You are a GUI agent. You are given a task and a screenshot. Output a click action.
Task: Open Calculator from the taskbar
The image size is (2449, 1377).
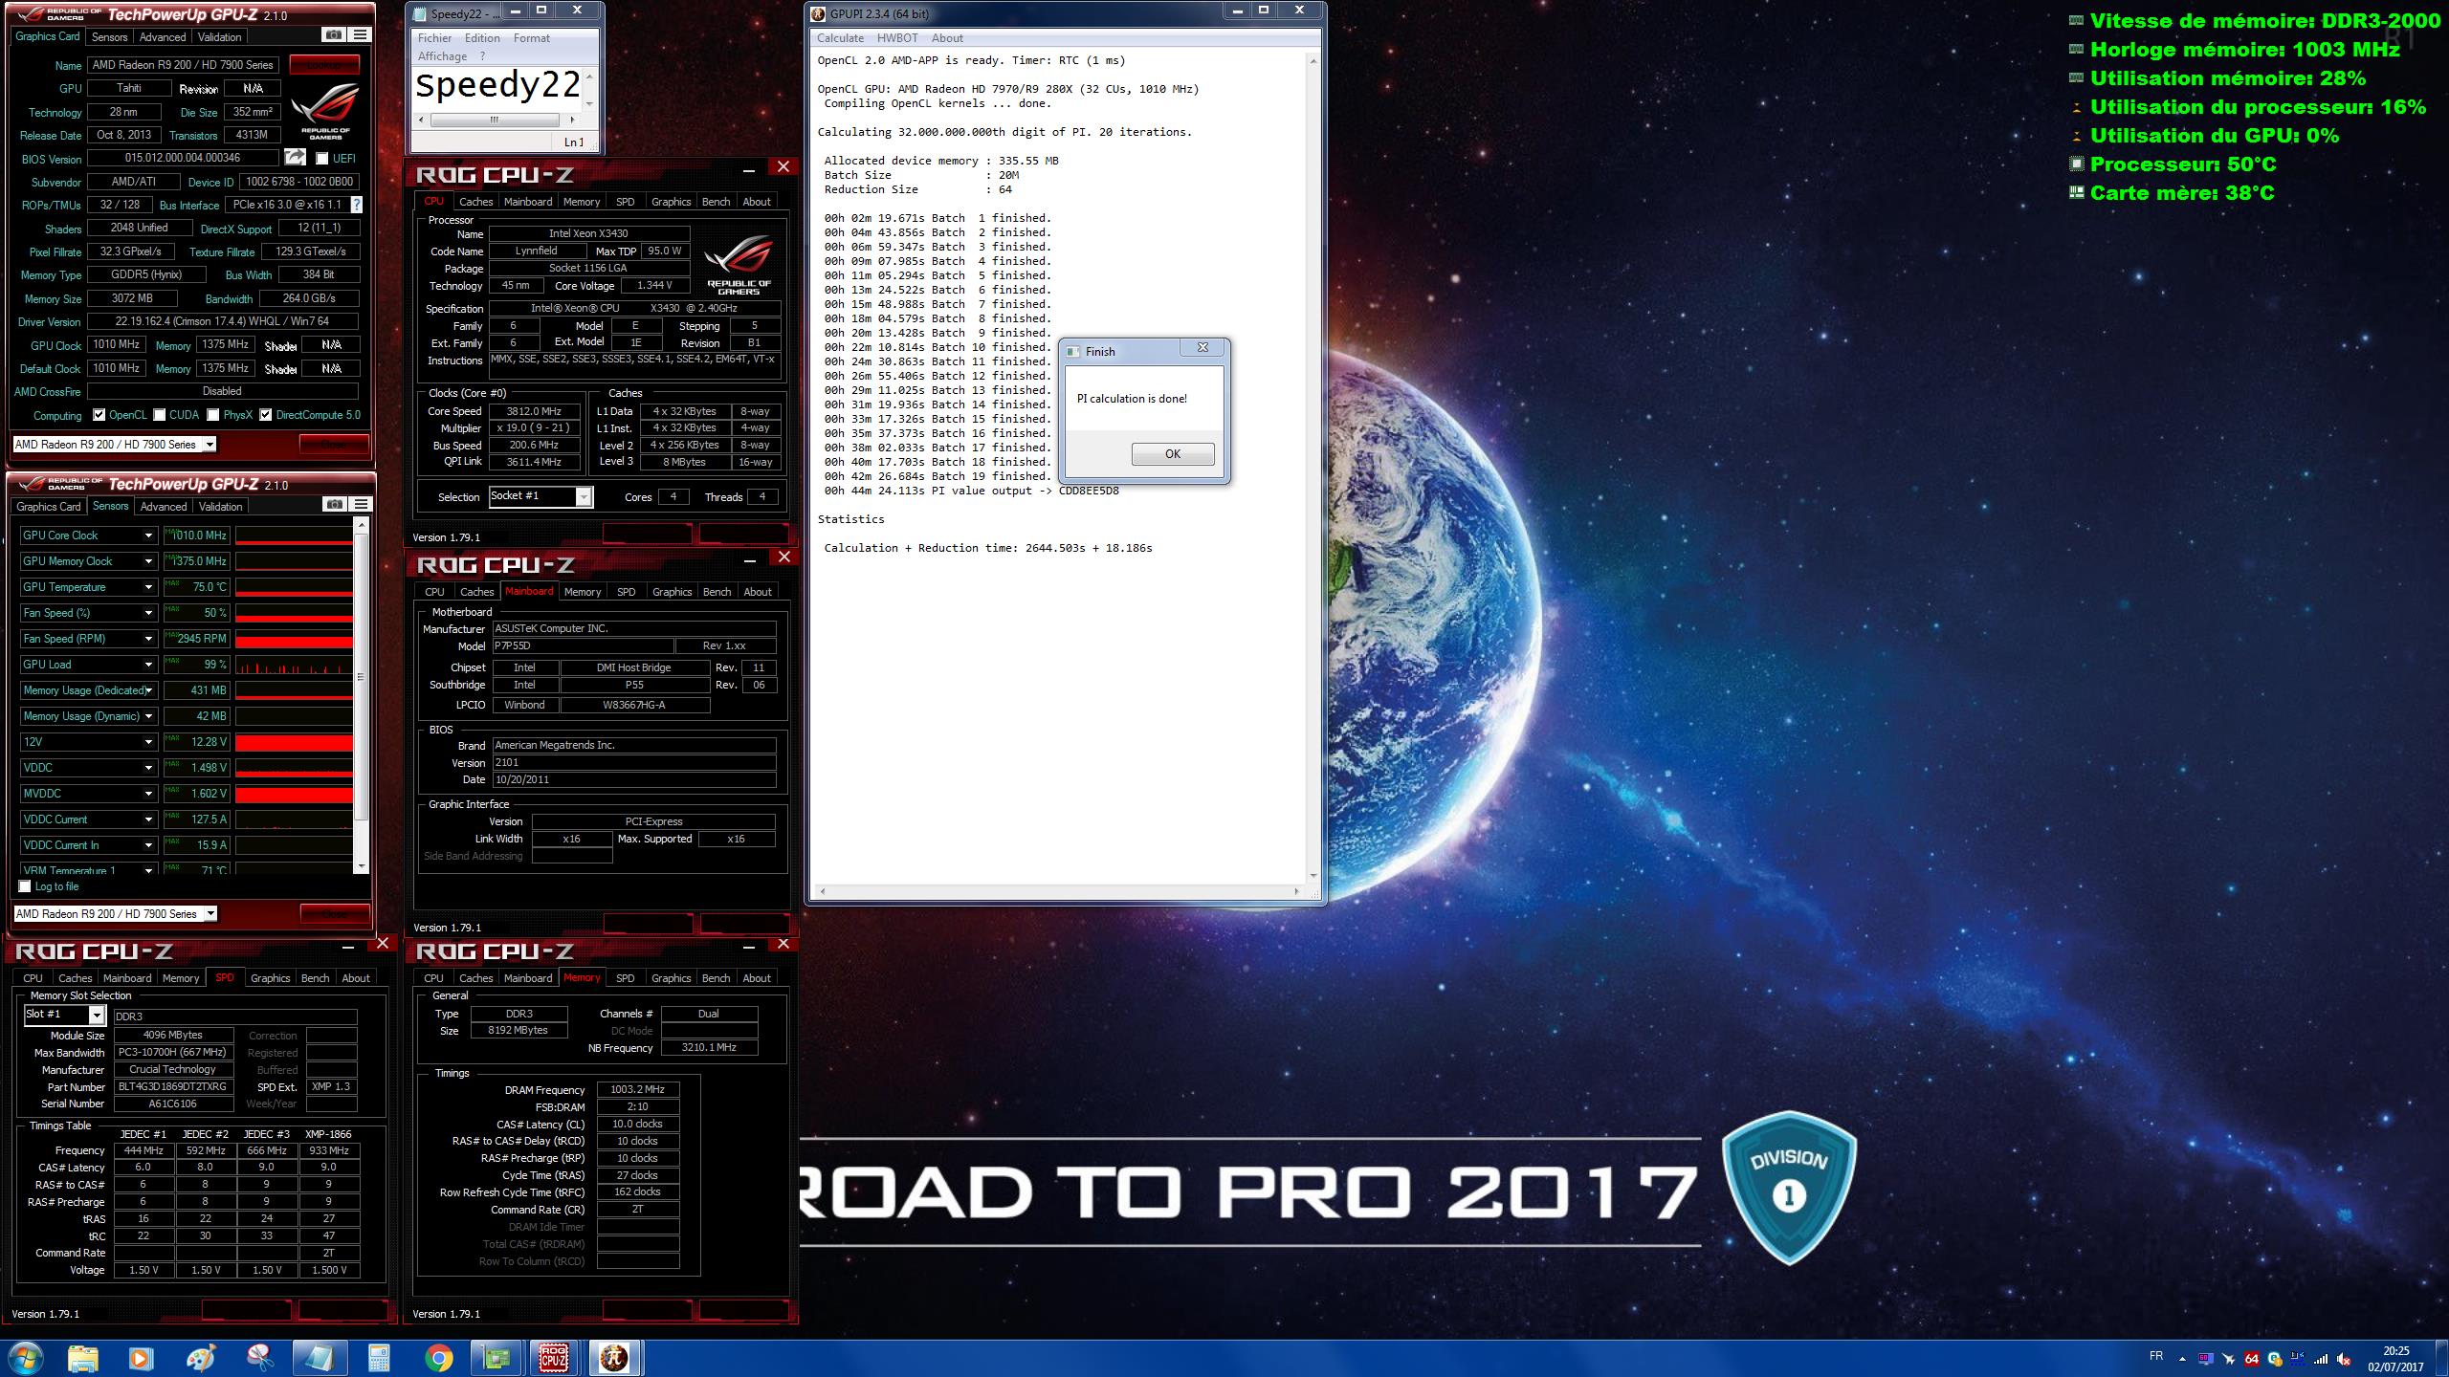pos(379,1358)
